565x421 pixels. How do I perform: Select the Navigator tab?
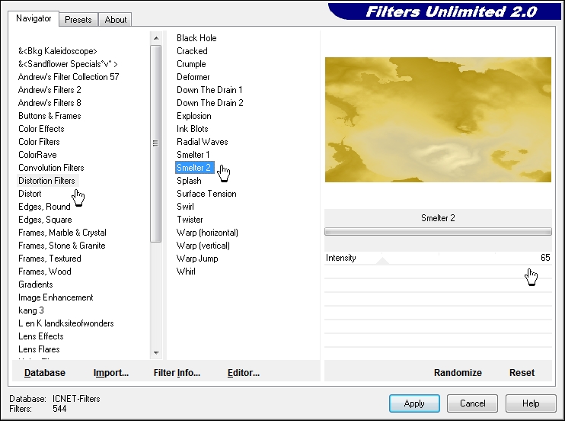tap(34, 18)
